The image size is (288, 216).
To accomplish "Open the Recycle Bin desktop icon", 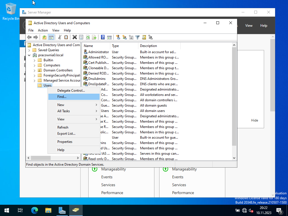I will 11,11.
